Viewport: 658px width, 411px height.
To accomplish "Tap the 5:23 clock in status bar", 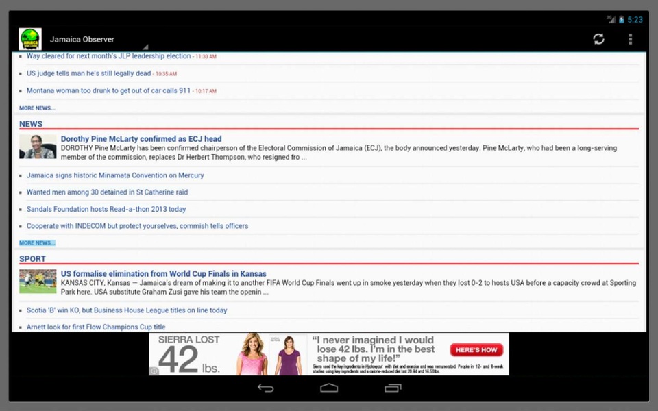I will (x=635, y=20).
